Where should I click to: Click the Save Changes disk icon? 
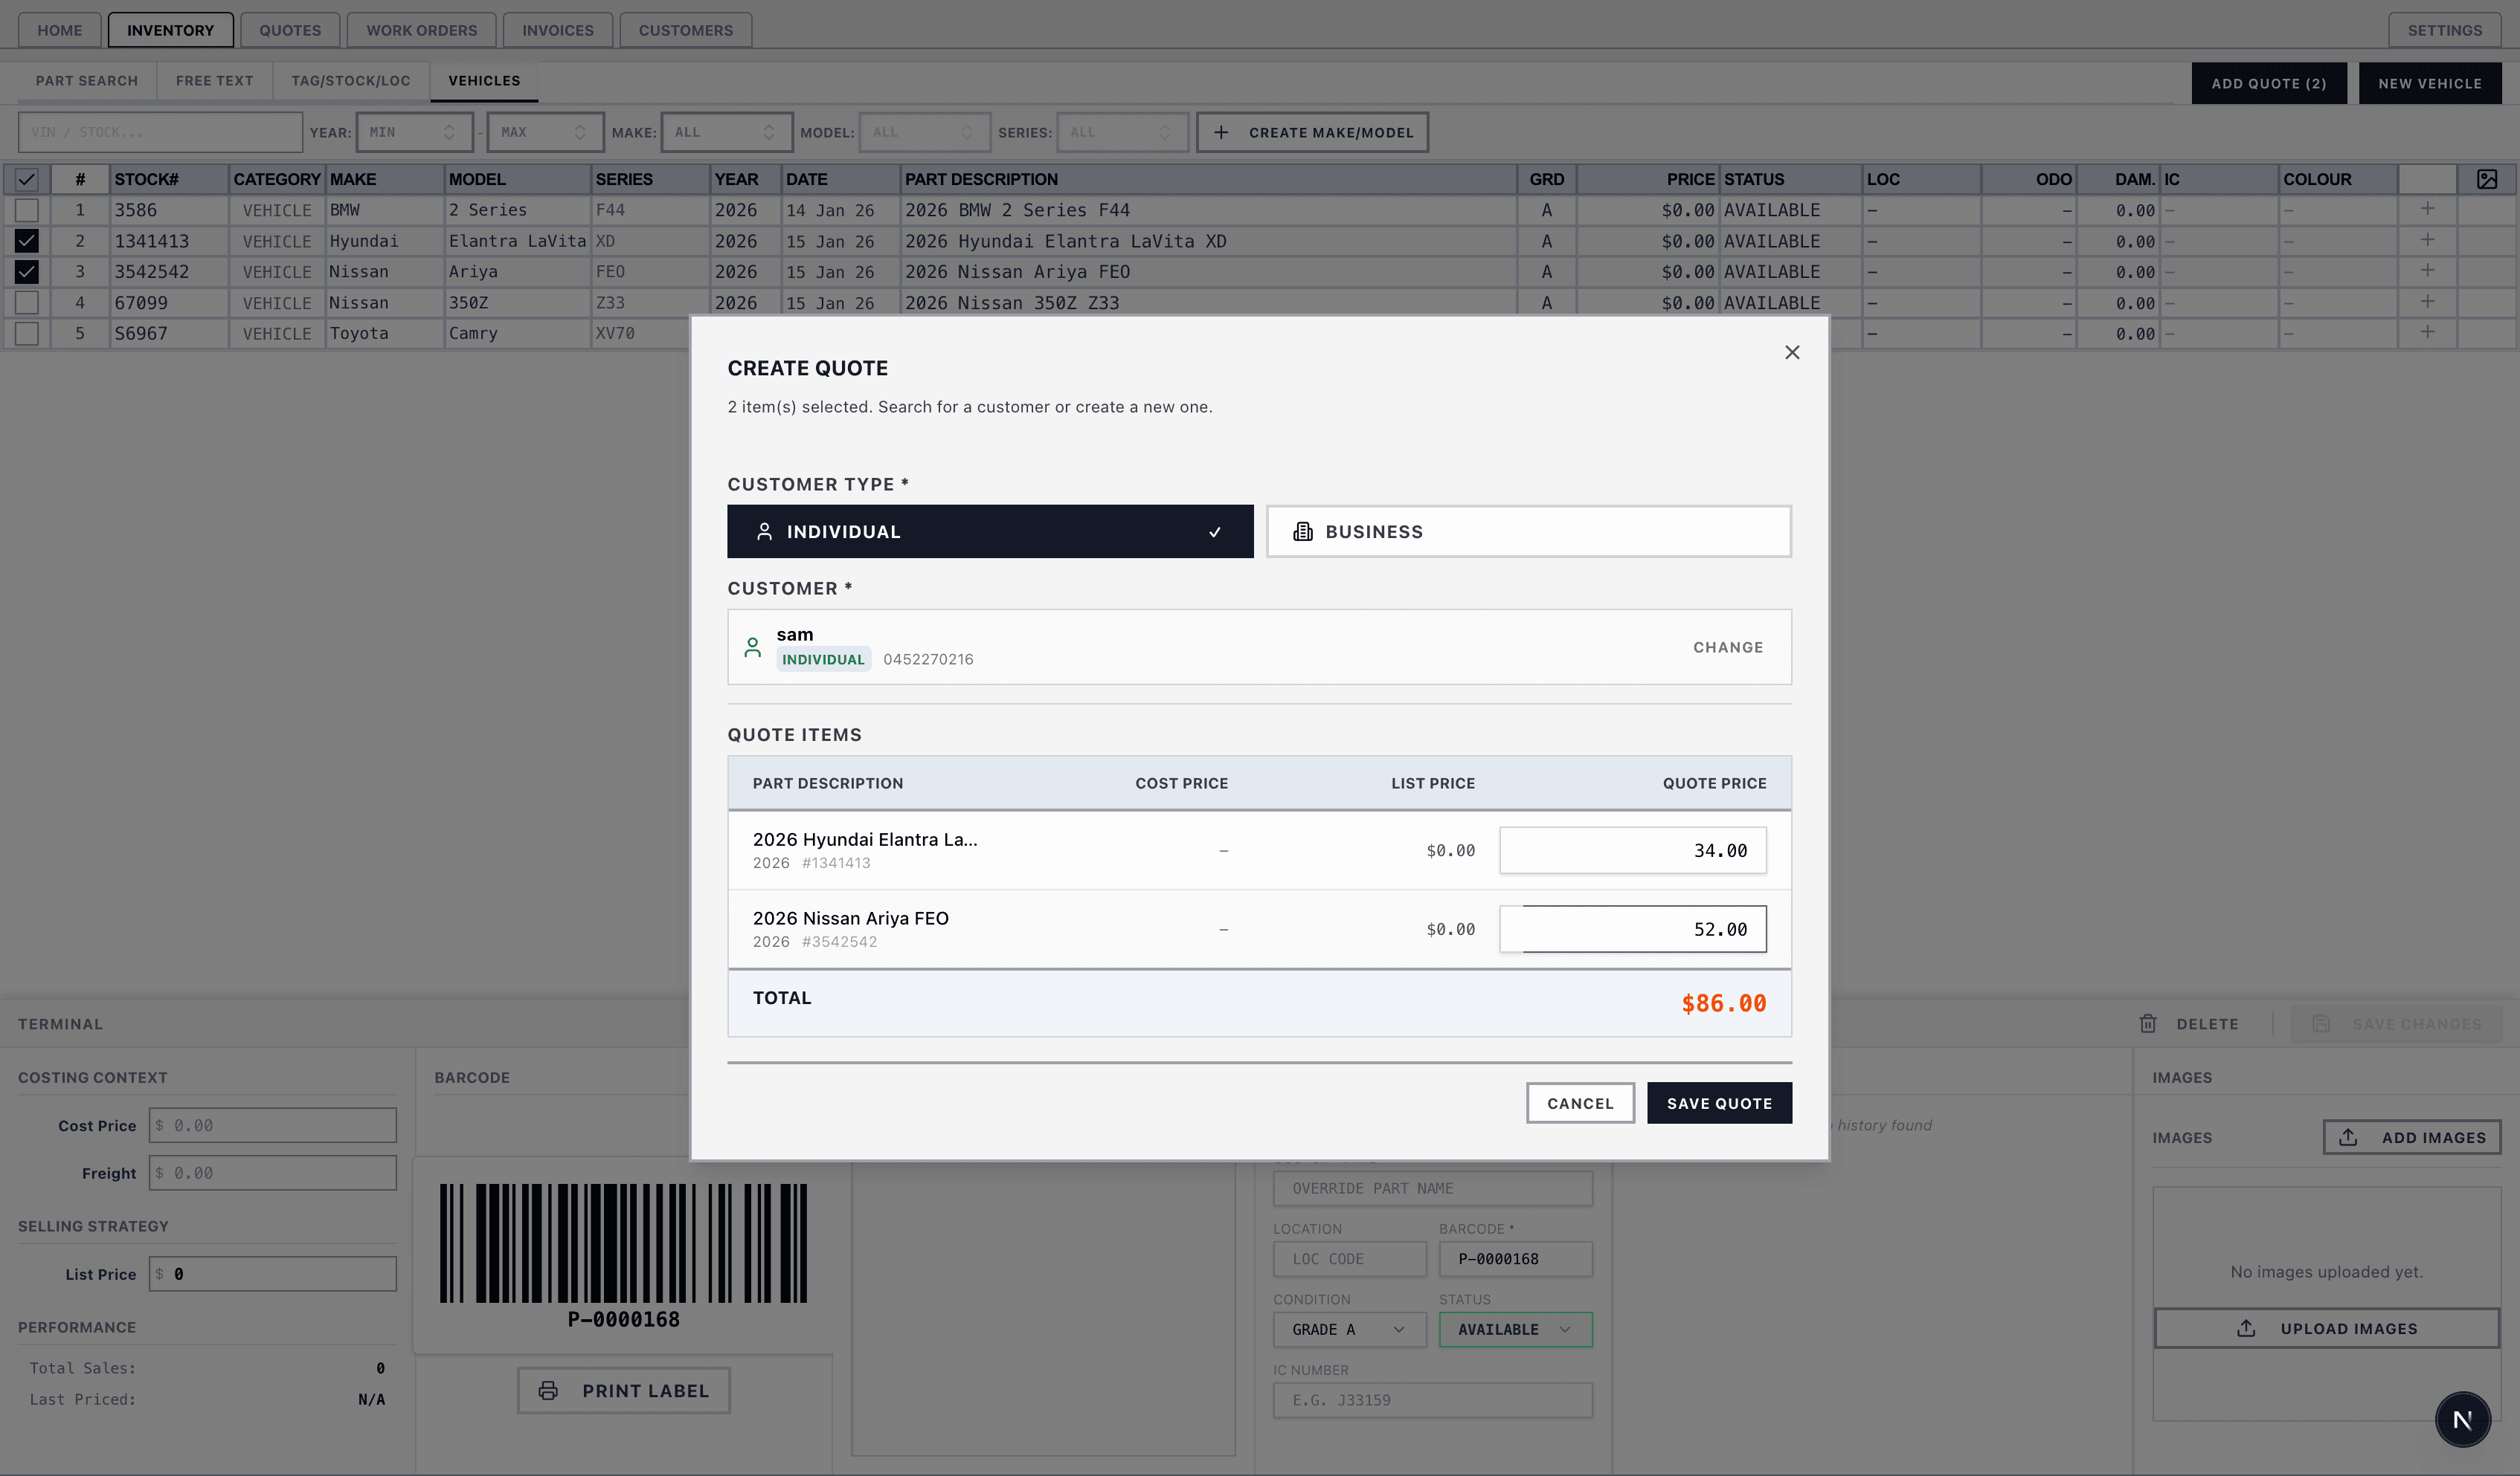point(2322,1023)
